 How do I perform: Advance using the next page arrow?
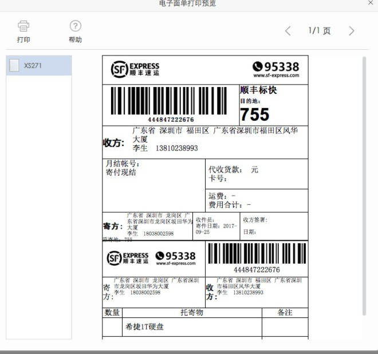352,31
